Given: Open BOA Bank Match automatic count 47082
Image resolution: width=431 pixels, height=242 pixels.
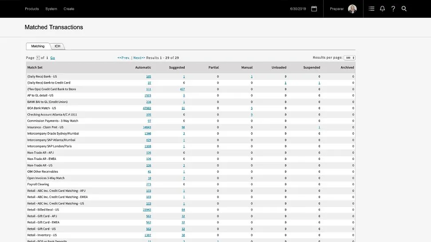Looking at the screenshot, I should click(146, 108).
